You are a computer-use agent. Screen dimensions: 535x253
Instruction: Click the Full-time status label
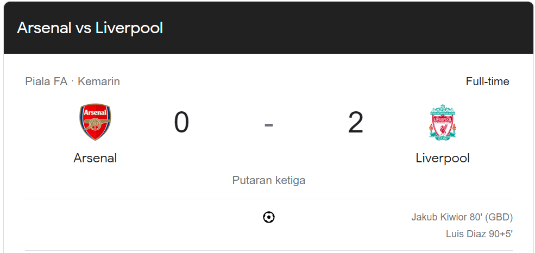[x=488, y=81]
